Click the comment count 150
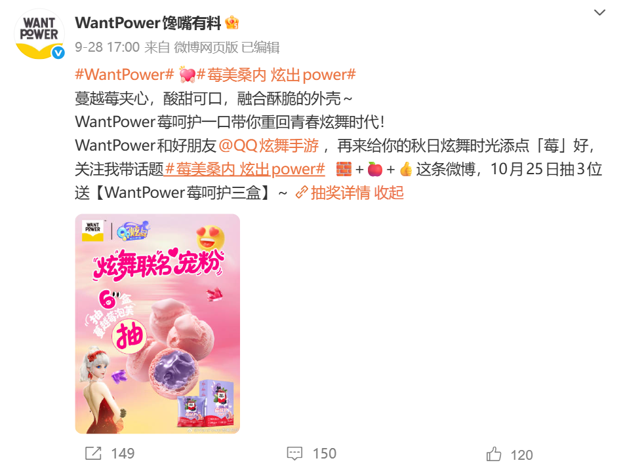The height and width of the screenshot is (469, 625). 325,453
